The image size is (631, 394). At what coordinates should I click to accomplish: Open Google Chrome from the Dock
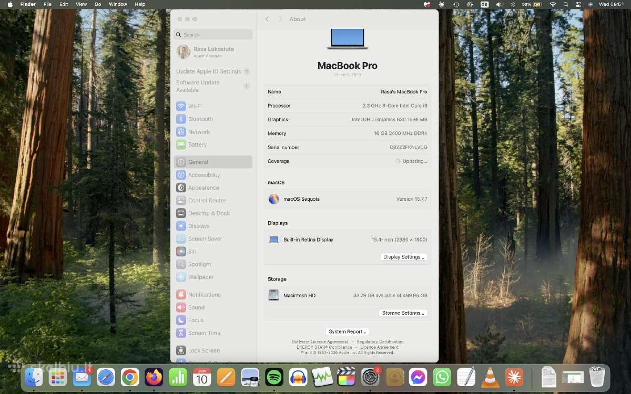pos(130,377)
